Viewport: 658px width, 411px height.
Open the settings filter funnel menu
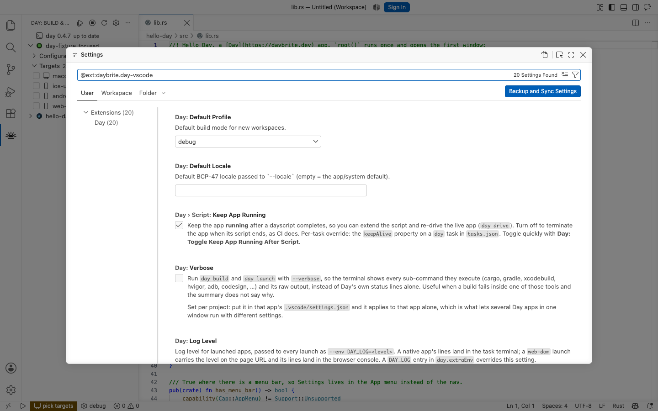coord(575,75)
